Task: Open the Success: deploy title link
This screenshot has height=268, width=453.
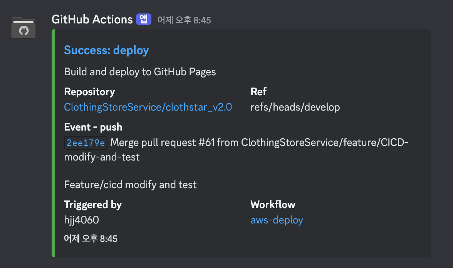Action: [x=106, y=50]
